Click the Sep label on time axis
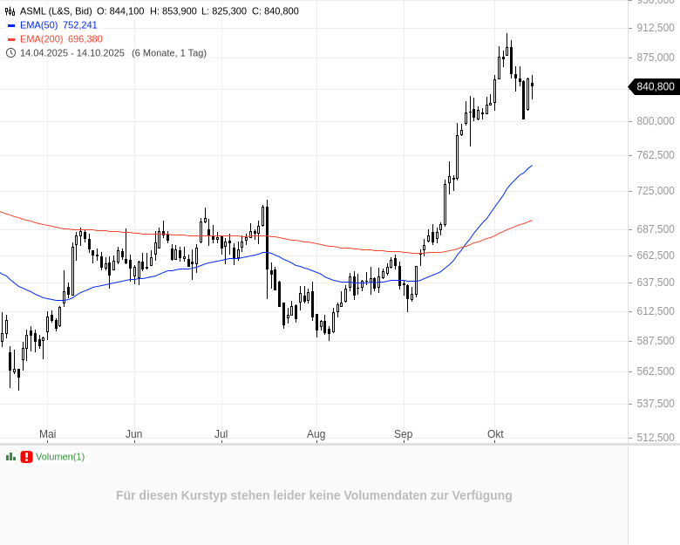680x545 pixels. click(403, 434)
